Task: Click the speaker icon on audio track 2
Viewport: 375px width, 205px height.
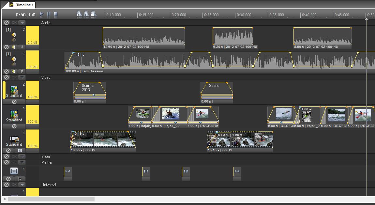Action: pyautogui.click(x=14, y=35)
